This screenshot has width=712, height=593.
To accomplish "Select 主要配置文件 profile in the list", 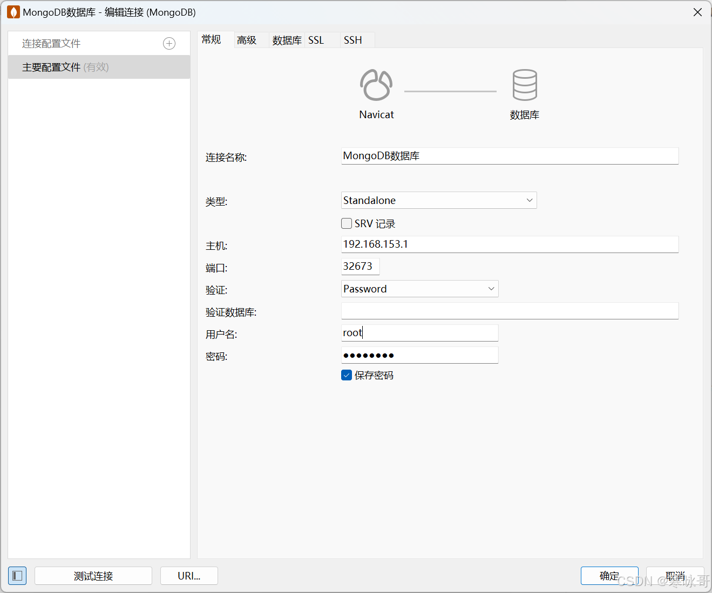I will tap(99, 67).
